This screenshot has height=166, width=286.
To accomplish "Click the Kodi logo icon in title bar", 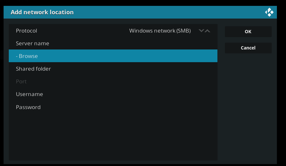I will pyautogui.click(x=269, y=12).
